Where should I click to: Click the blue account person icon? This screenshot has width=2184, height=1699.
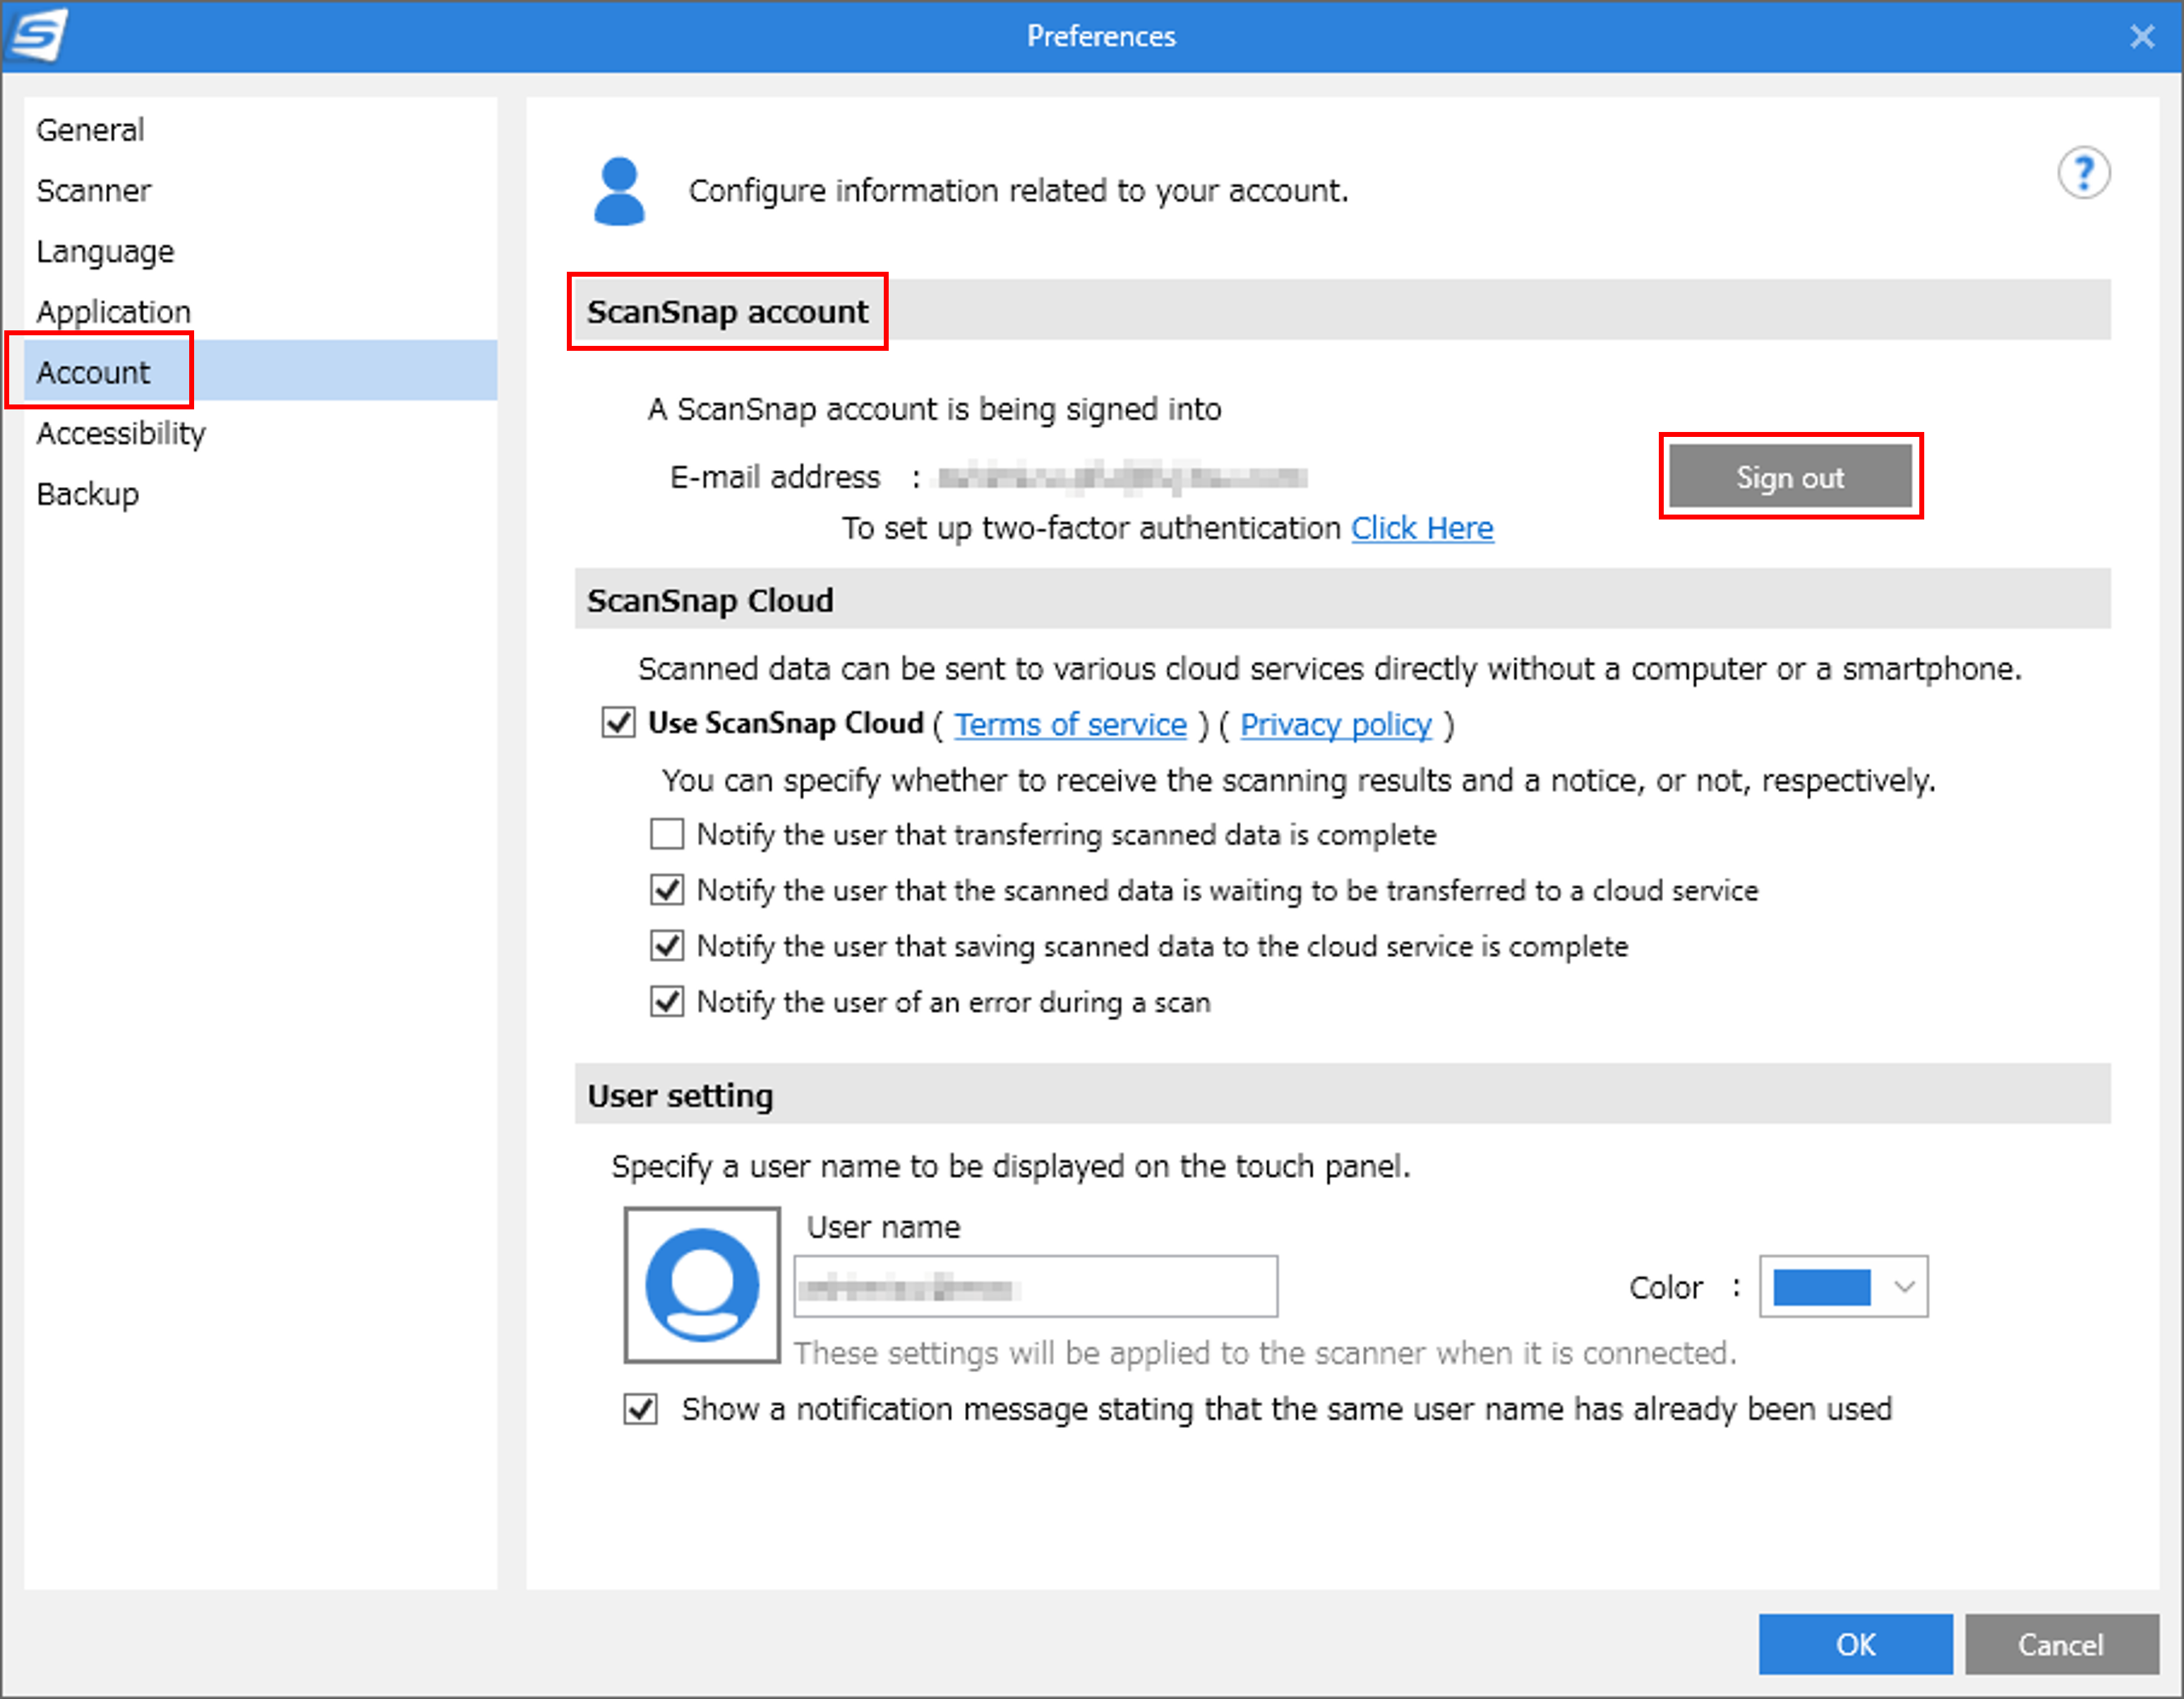[x=619, y=190]
